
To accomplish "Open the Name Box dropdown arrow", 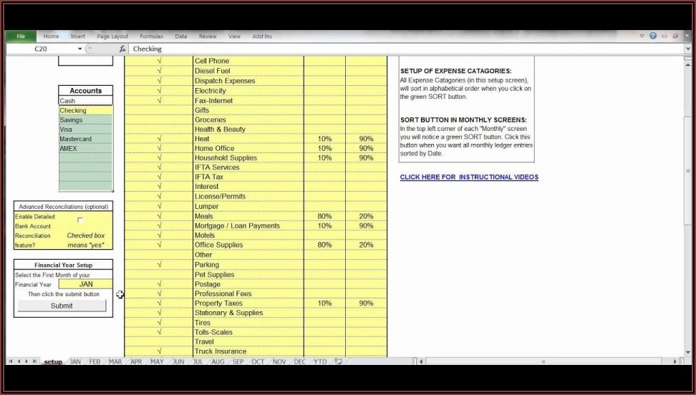I will 80,49.
